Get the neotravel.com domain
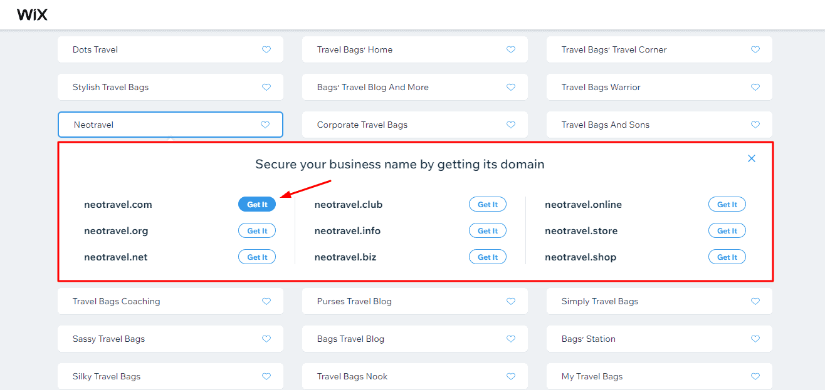Image resolution: width=825 pixels, height=390 pixels. click(x=257, y=205)
